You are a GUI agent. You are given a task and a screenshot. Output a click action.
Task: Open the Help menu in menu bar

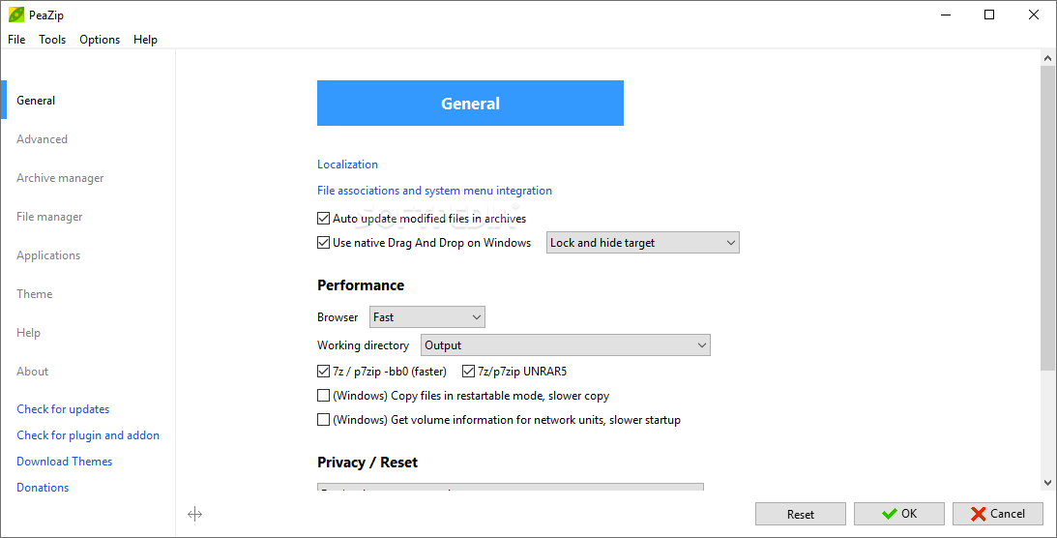[145, 39]
